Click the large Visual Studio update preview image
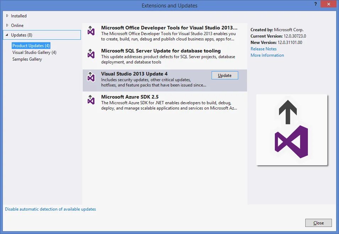The image size is (339, 234). point(292,130)
